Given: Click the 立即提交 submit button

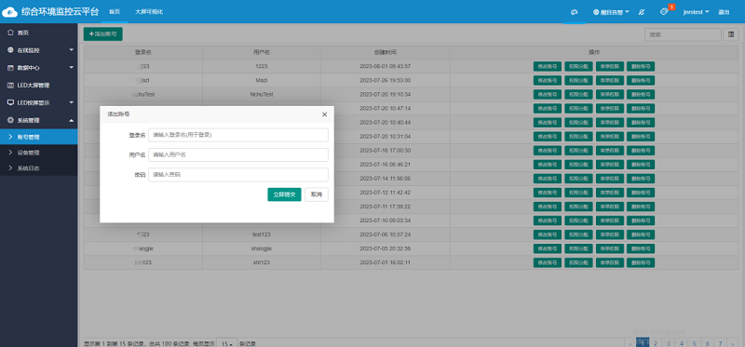Looking at the screenshot, I should [x=284, y=194].
